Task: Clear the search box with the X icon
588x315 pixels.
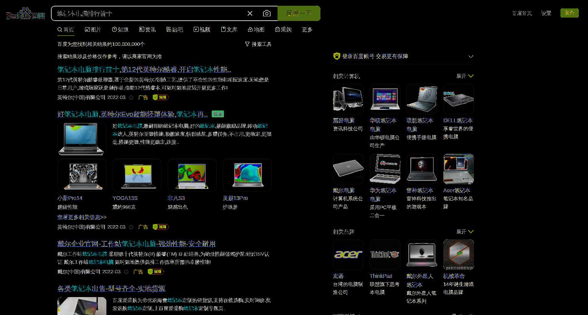Action: 250,13
